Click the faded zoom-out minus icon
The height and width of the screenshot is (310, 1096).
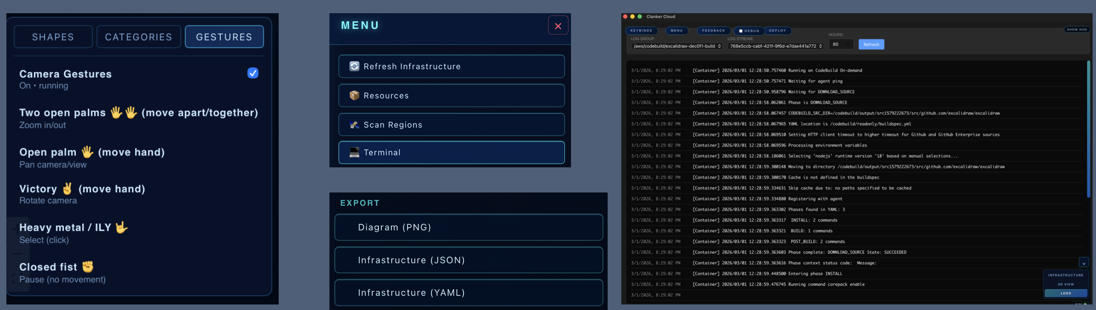[17, 253]
